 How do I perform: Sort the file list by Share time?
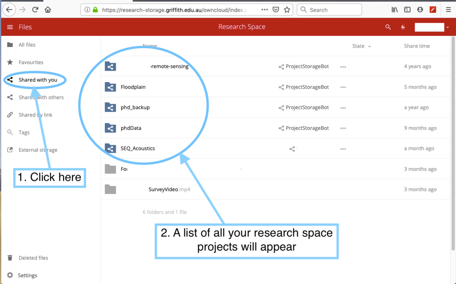pyautogui.click(x=417, y=46)
